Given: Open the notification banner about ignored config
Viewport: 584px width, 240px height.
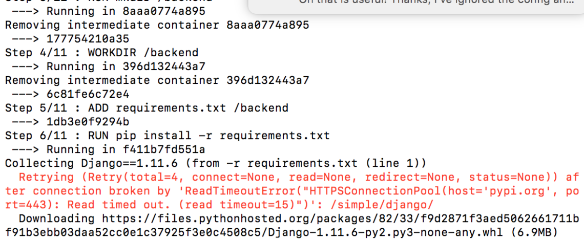Looking at the screenshot, I should (x=416, y=6).
